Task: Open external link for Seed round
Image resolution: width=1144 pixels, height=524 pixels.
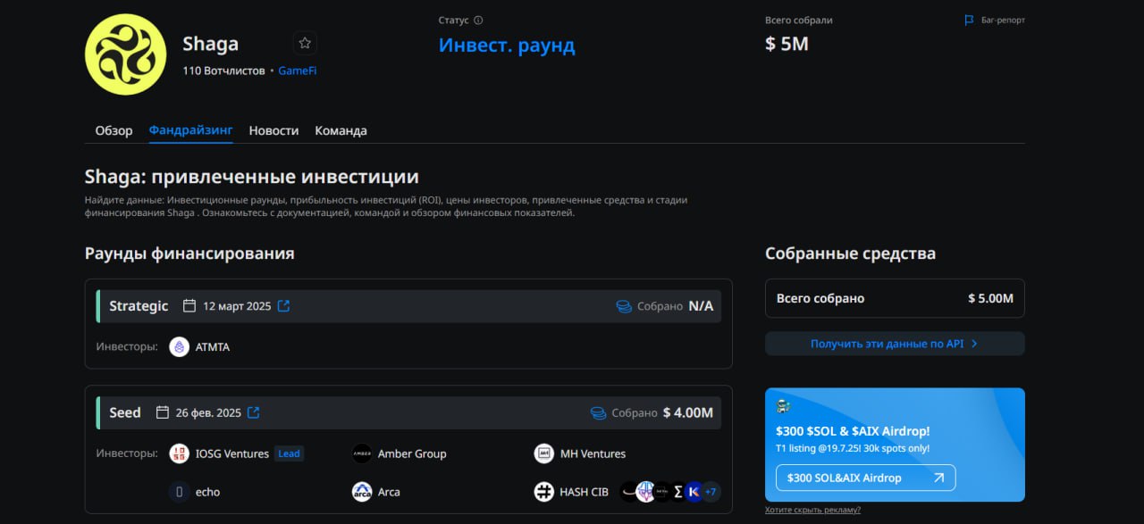Action: [x=254, y=412]
